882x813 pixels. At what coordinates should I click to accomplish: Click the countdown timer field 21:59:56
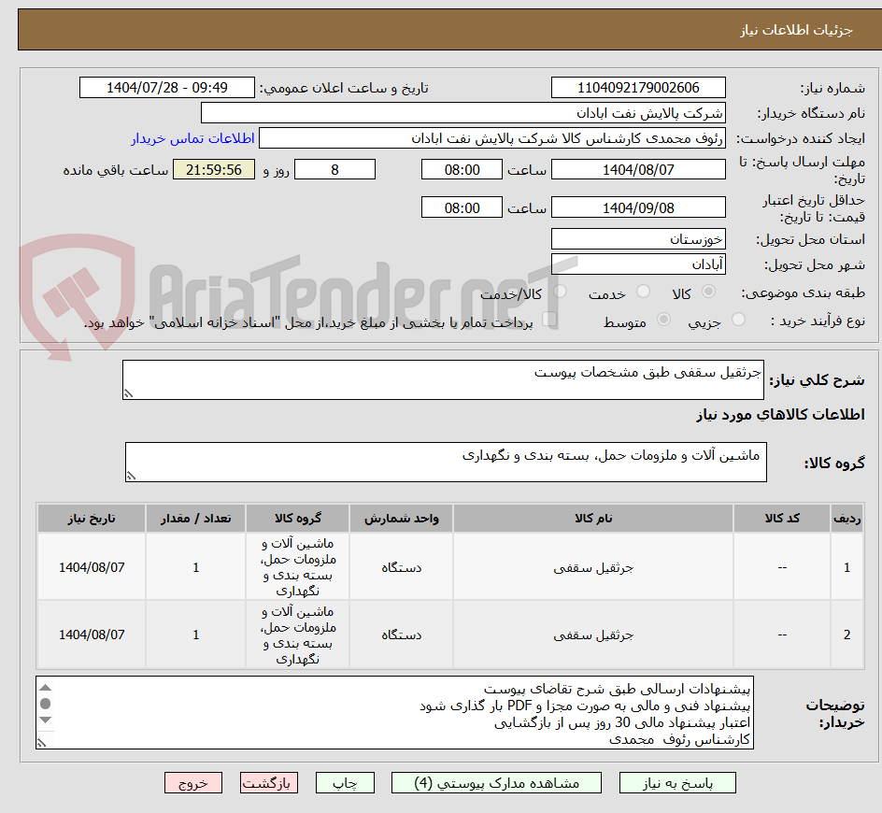click(214, 169)
